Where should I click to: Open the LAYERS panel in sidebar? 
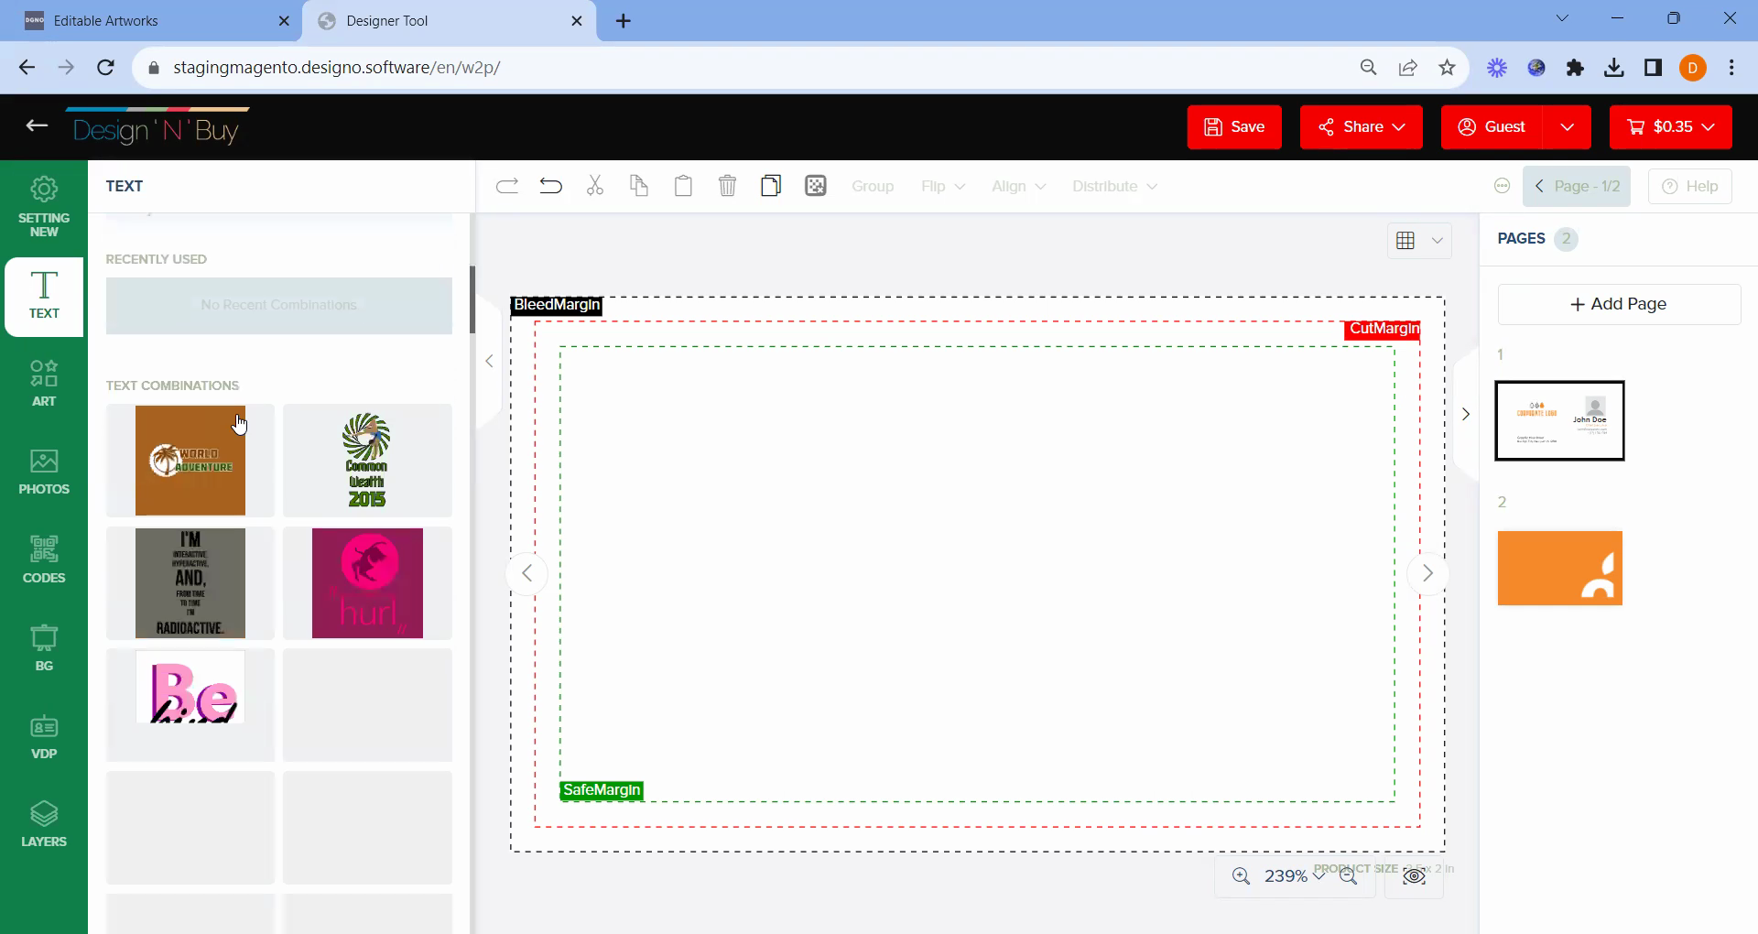pyautogui.click(x=44, y=824)
